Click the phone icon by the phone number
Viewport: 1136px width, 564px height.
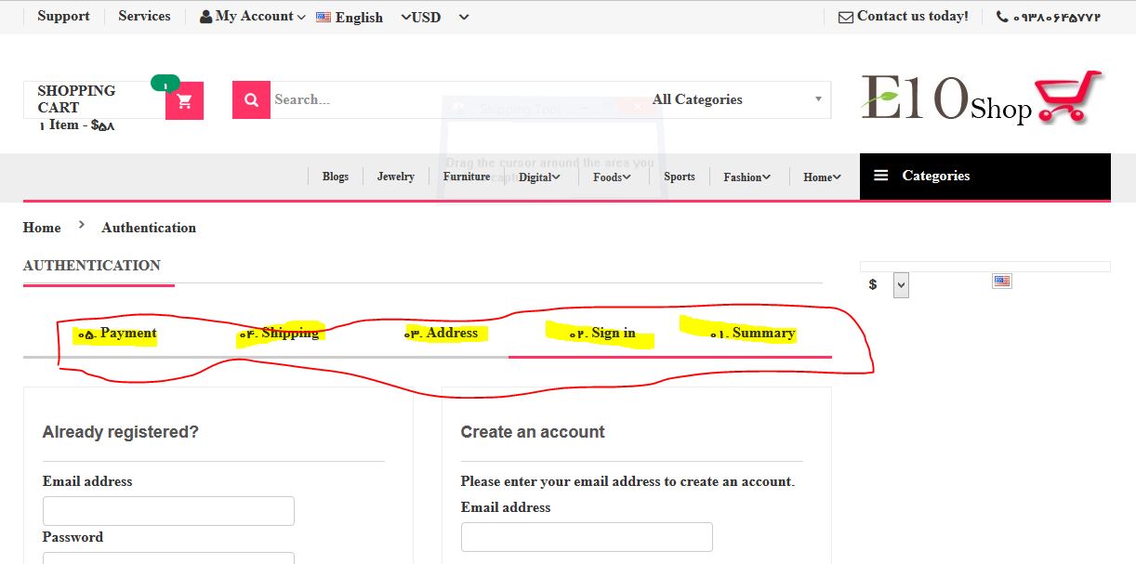[1002, 17]
